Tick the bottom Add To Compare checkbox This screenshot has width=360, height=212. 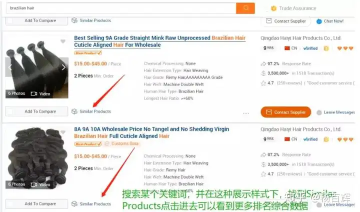point(10,203)
